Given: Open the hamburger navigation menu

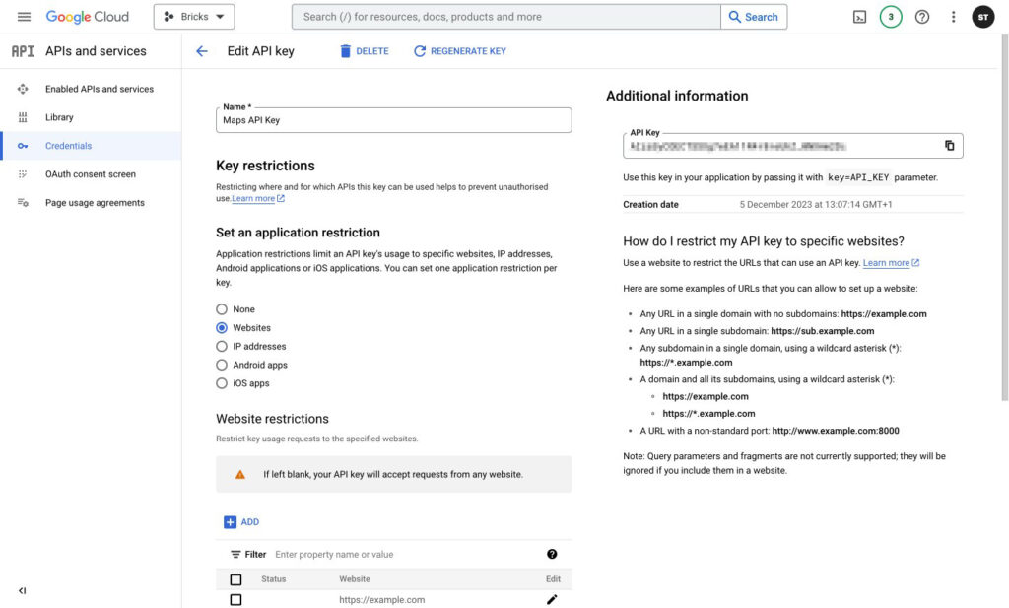Looking at the screenshot, I should 24,17.
